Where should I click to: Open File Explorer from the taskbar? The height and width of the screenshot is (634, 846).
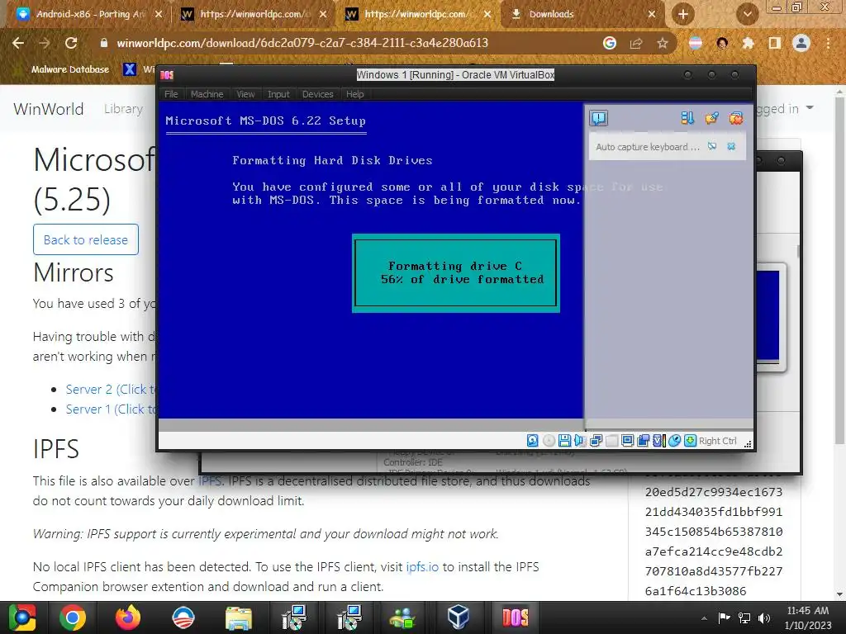pyautogui.click(x=238, y=617)
